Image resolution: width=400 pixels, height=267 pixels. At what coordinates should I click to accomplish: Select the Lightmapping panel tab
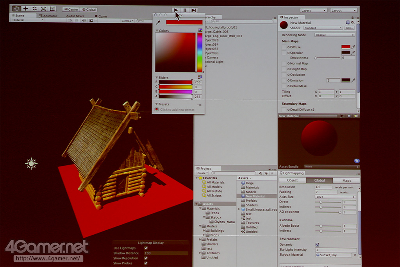point(291,173)
